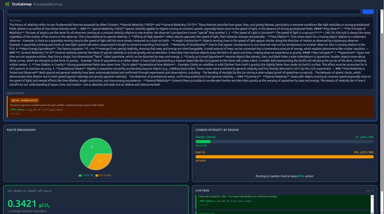Toggle the Cache Hit legend entry

click(86, 175)
